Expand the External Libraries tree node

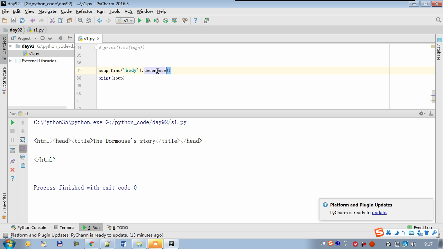point(10,61)
